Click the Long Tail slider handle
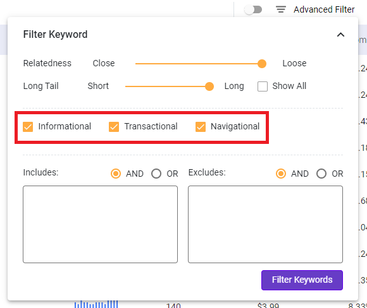The height and width of the screenshot is (308, 367). coord(209,86)
